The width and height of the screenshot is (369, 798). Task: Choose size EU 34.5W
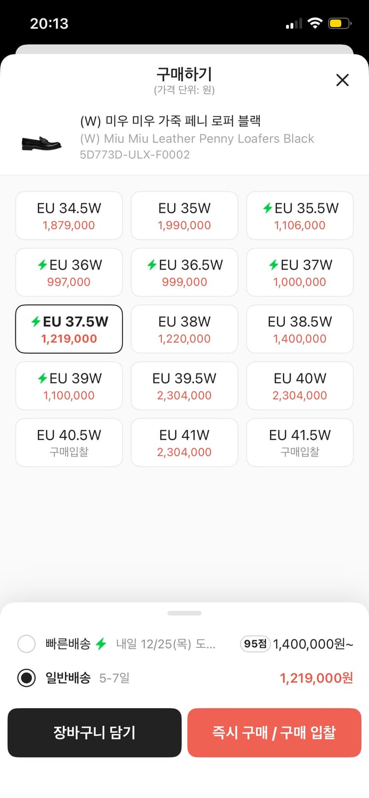(x=69, y=215)
